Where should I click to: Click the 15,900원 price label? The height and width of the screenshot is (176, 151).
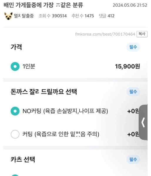[x=127, y=66]
